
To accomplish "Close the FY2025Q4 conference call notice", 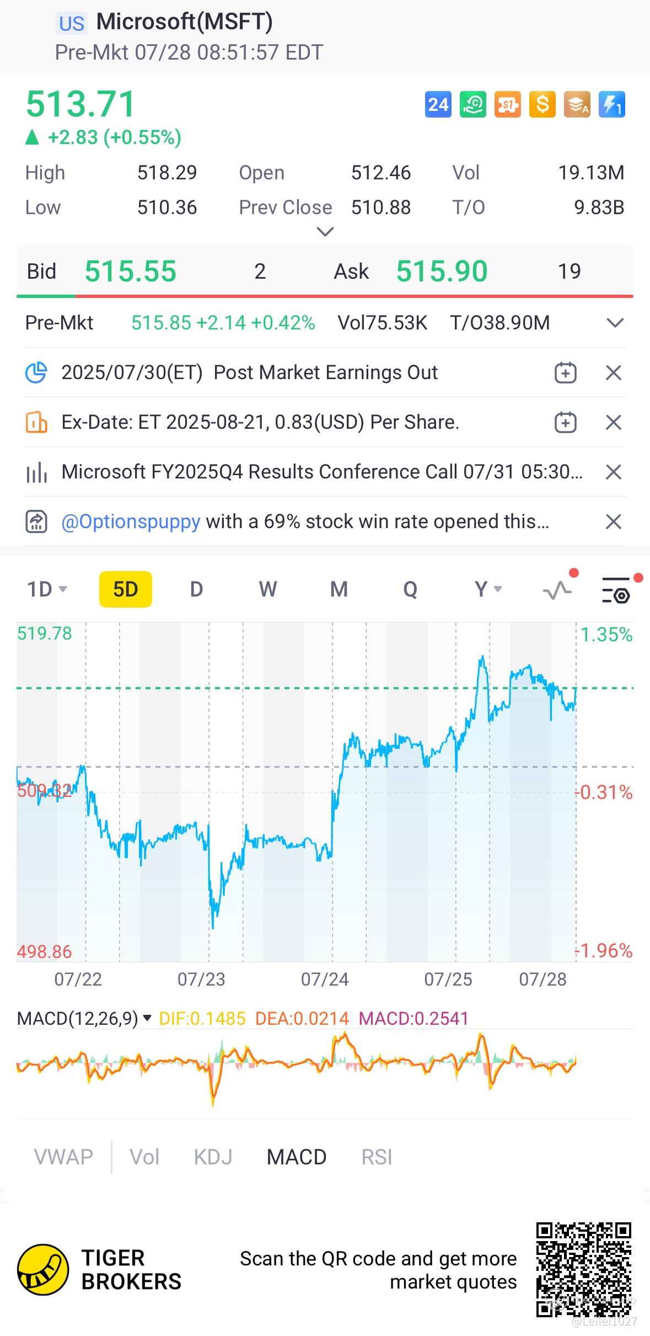I will coord(614,472).
